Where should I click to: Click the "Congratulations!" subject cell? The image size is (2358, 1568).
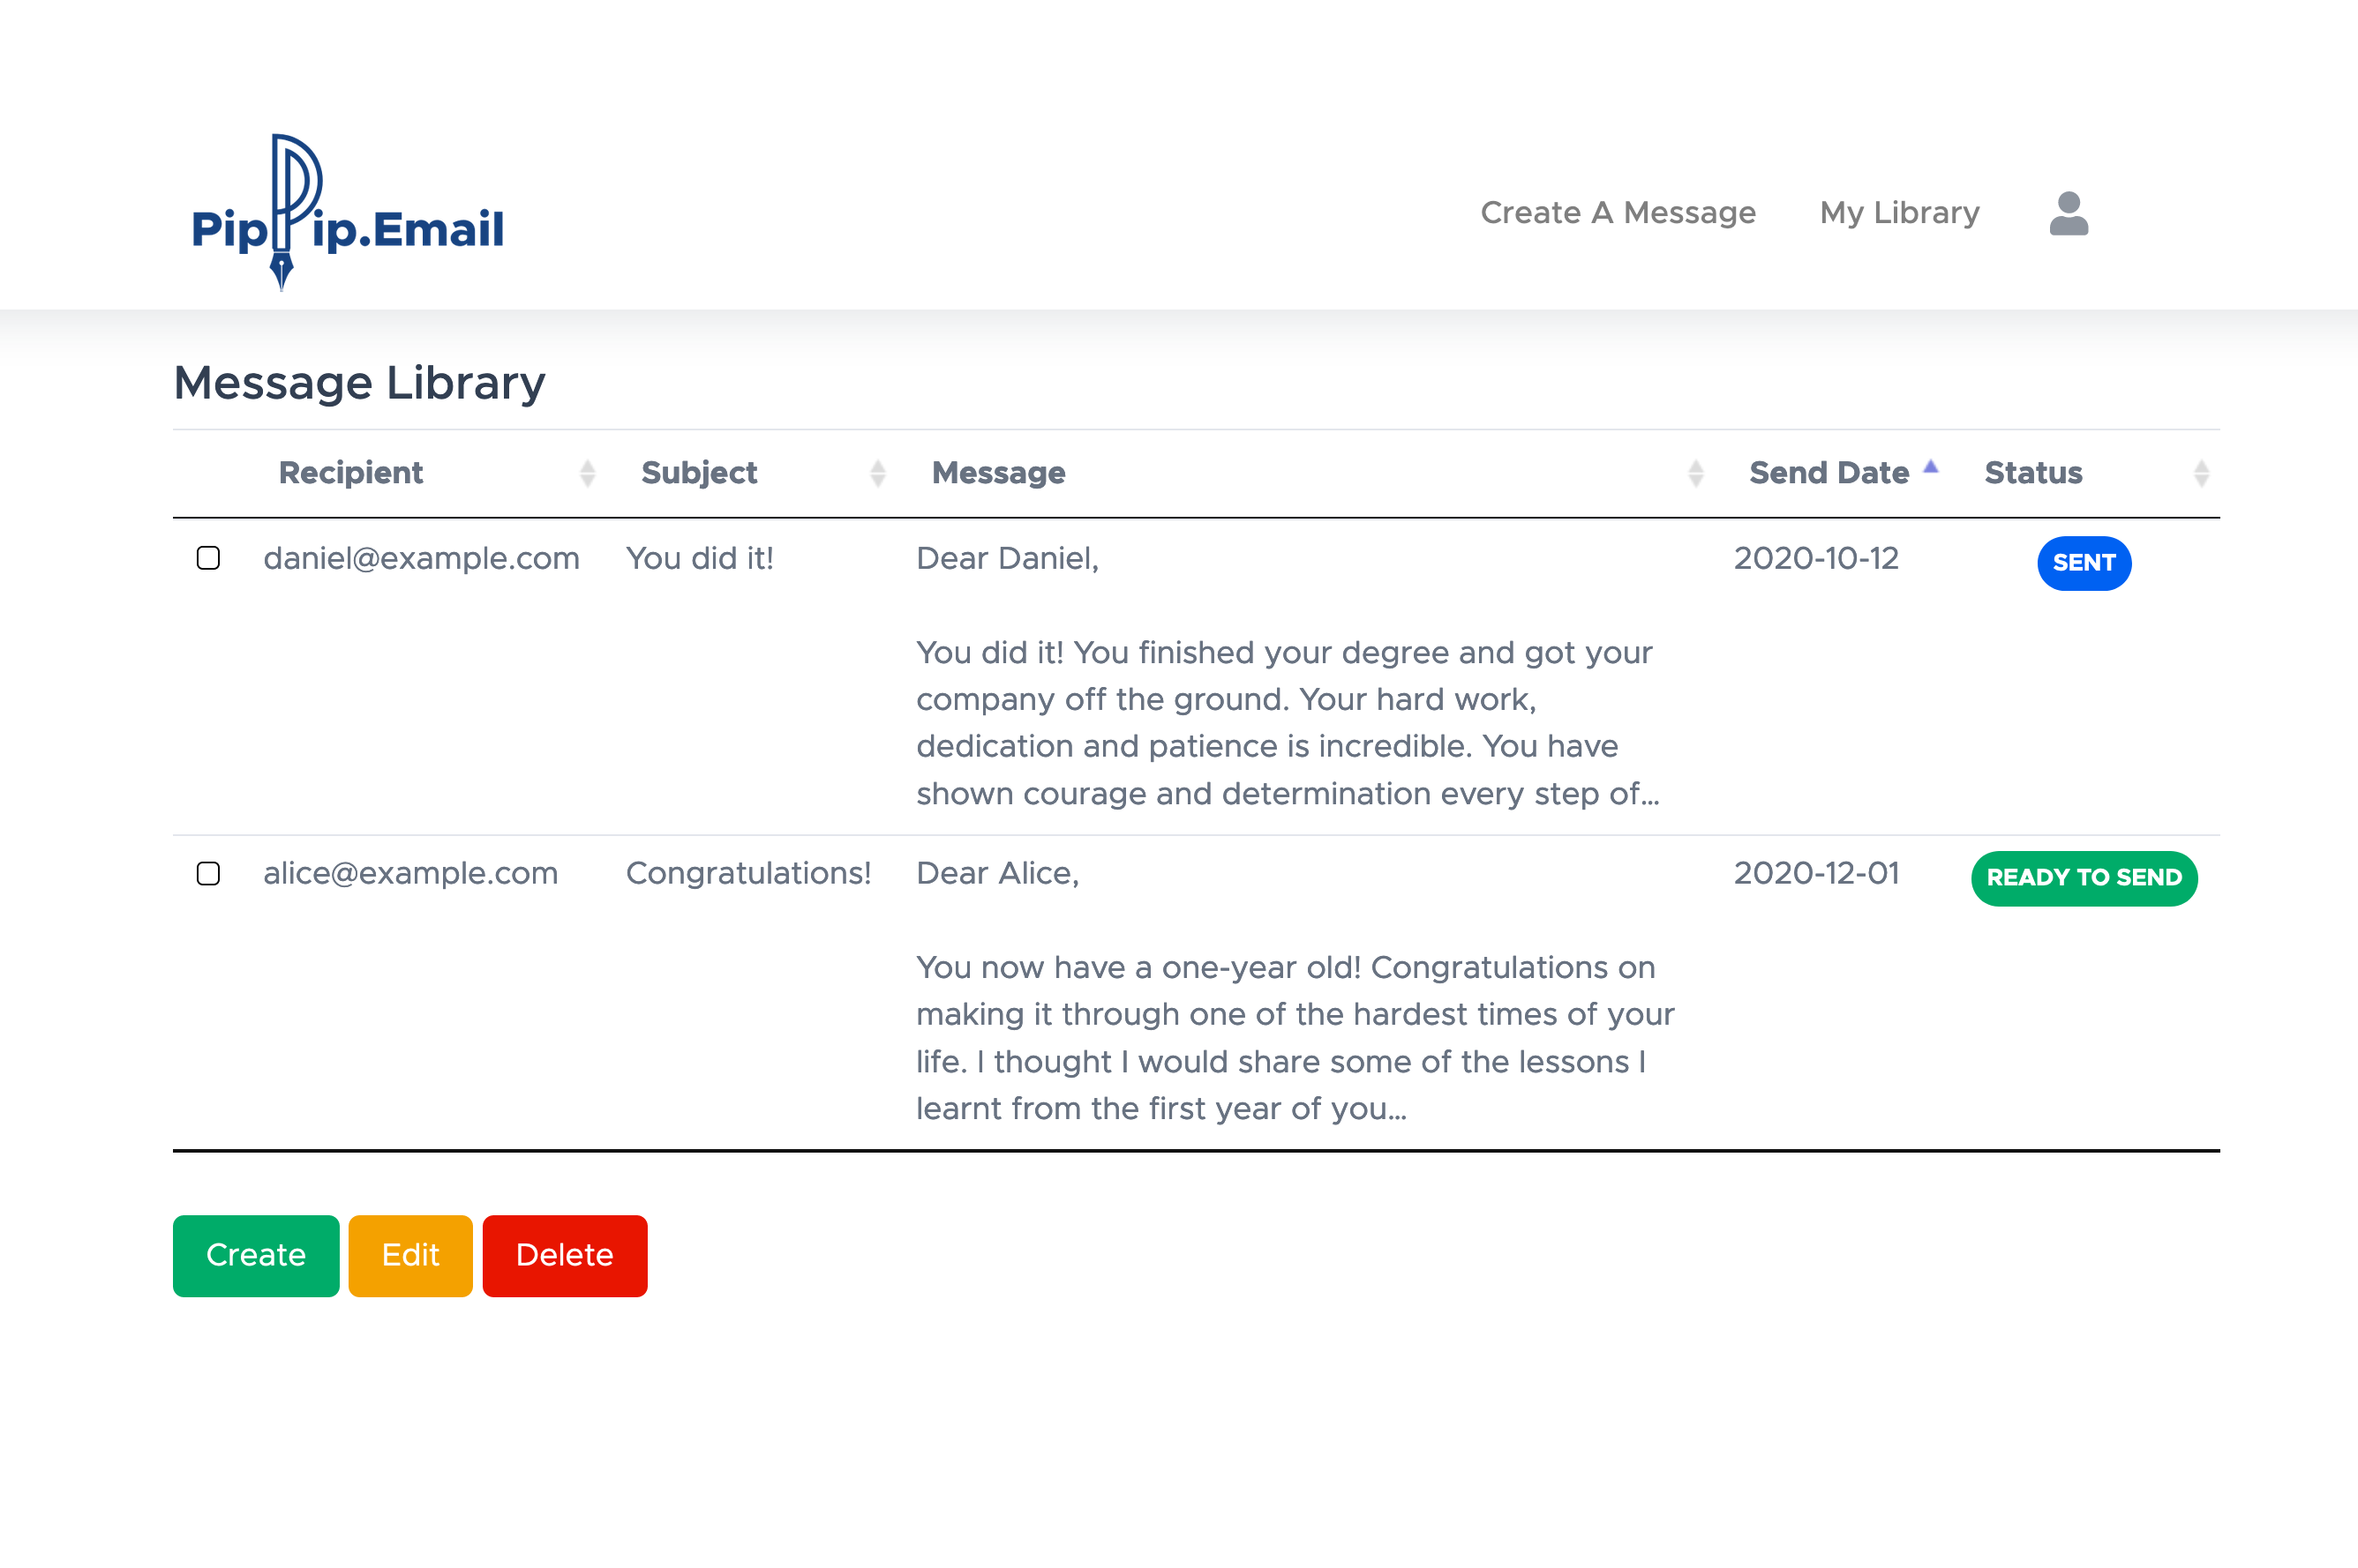tap(748, 873)
